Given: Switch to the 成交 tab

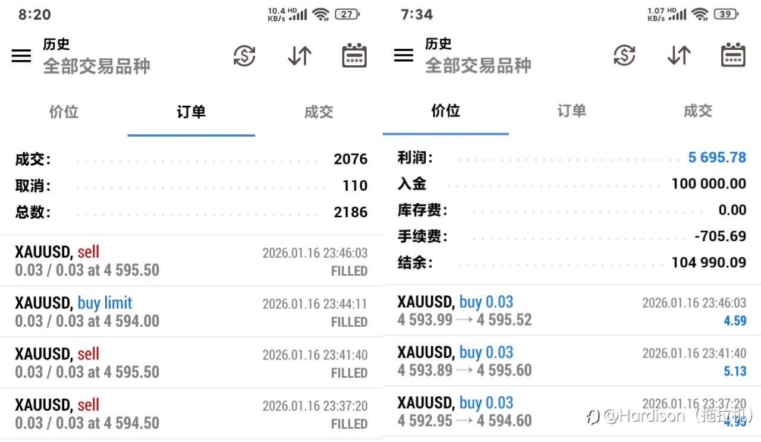Looking at the screenshot, I should [x=318, y=112].
